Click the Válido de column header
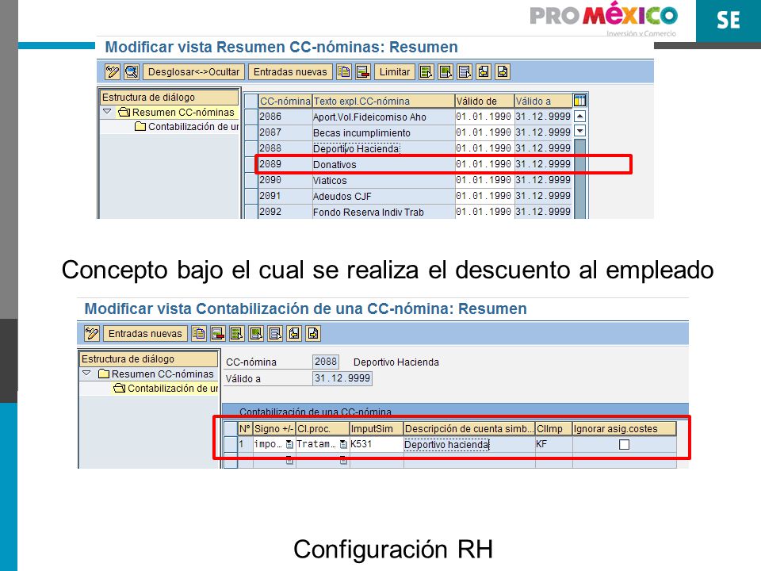761x571 pixels. [x=484, y=101]
